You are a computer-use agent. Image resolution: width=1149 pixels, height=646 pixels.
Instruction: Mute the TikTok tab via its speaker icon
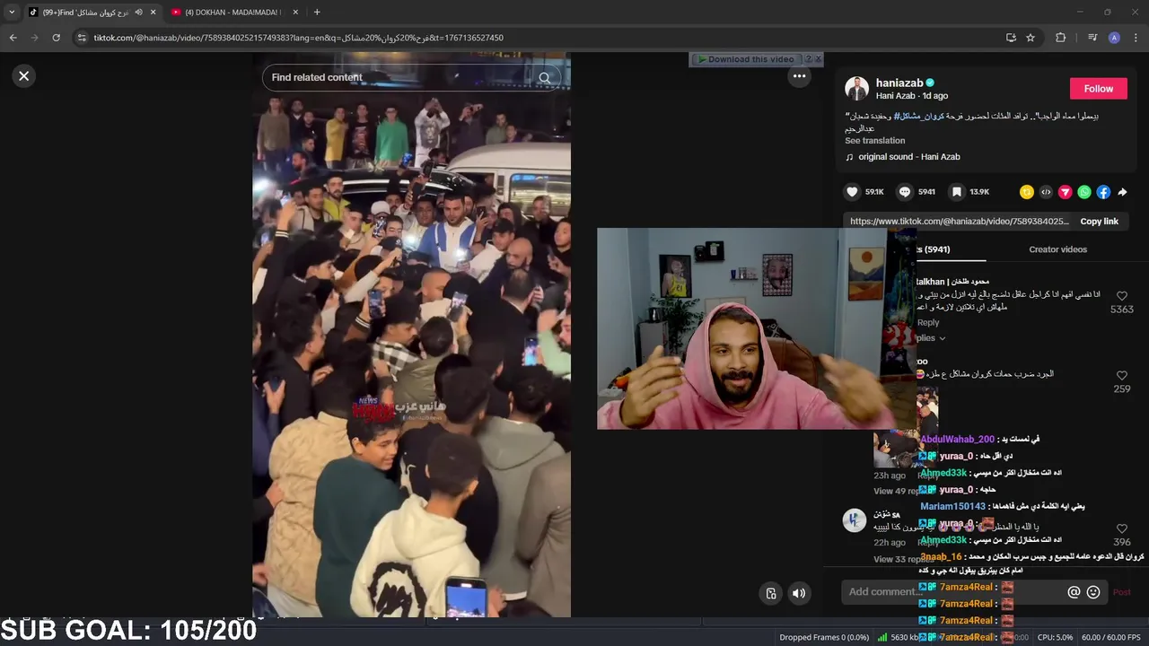(138, 12)
